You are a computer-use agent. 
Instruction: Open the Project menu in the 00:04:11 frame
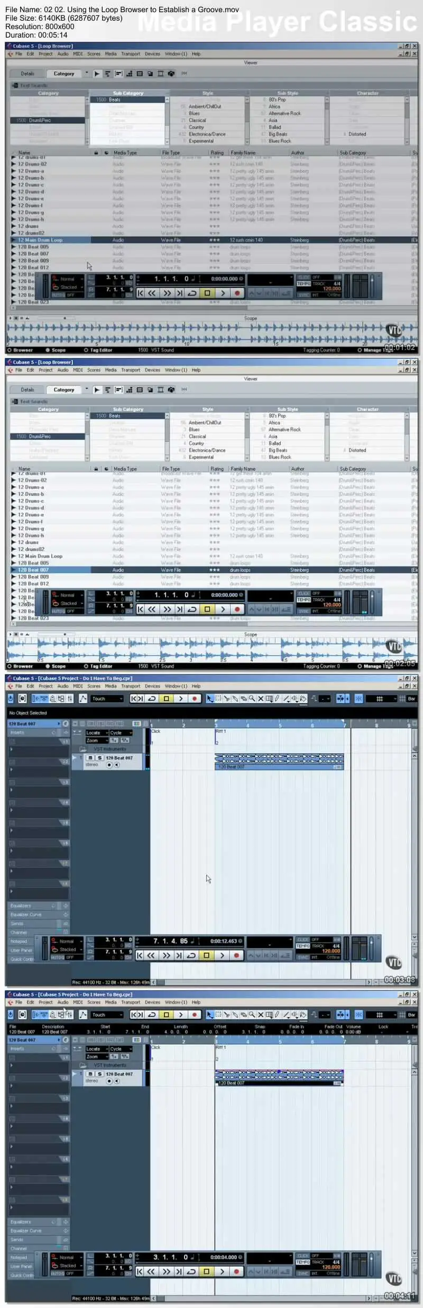pyautogui.click(x=45, y=1002)
